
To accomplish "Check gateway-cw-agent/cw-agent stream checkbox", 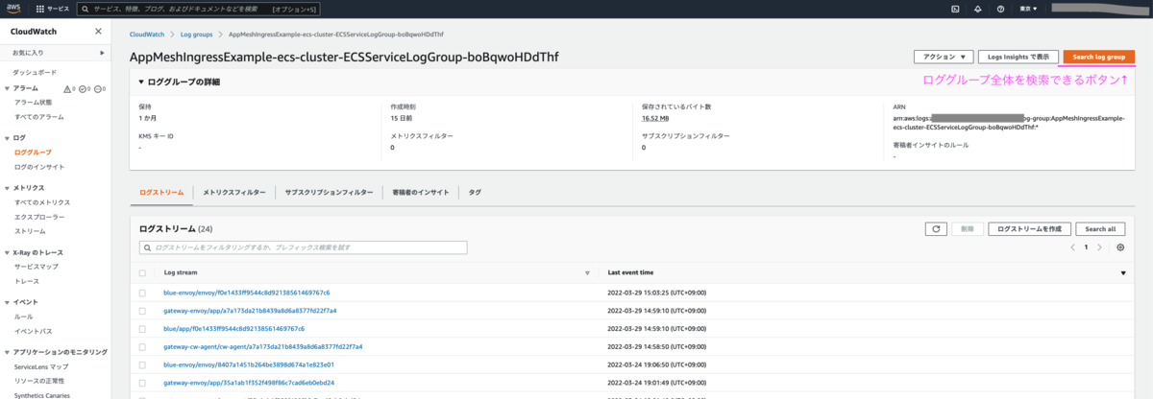I will coord(142,346).
